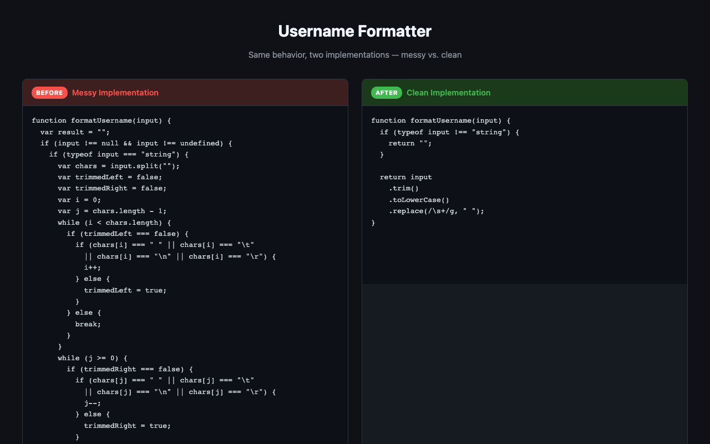This screenshot has width=710, height=444.
Task: Click line 'if (trimmedLeft === false) {'
Action: 128,234
